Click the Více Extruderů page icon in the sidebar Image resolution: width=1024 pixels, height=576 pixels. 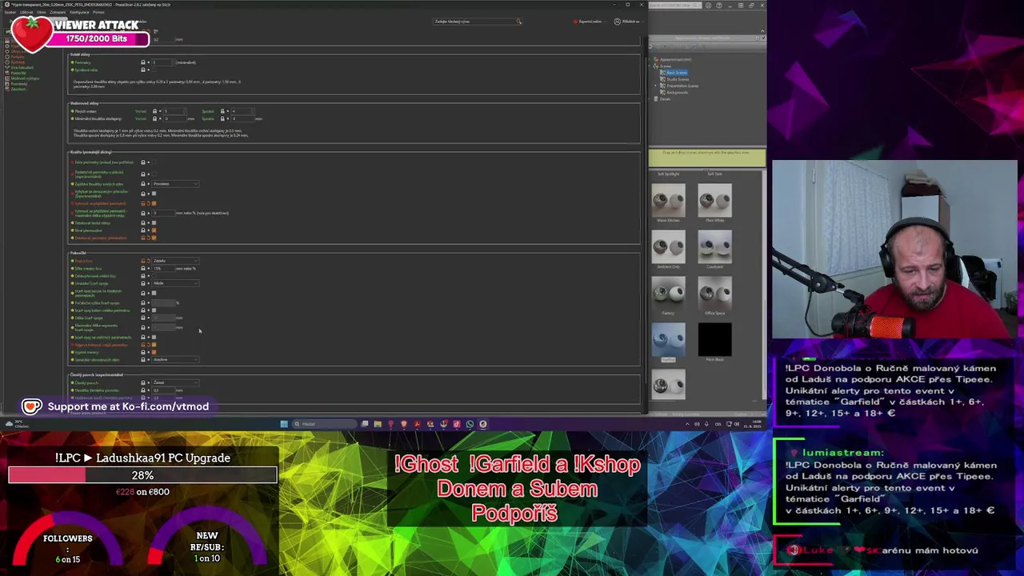(8, 67)
